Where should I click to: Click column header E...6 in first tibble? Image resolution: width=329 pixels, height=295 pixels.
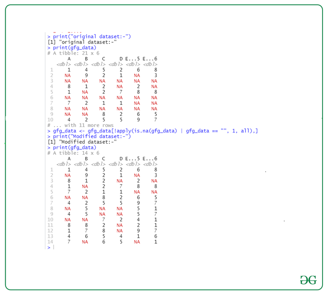point(150,59)
